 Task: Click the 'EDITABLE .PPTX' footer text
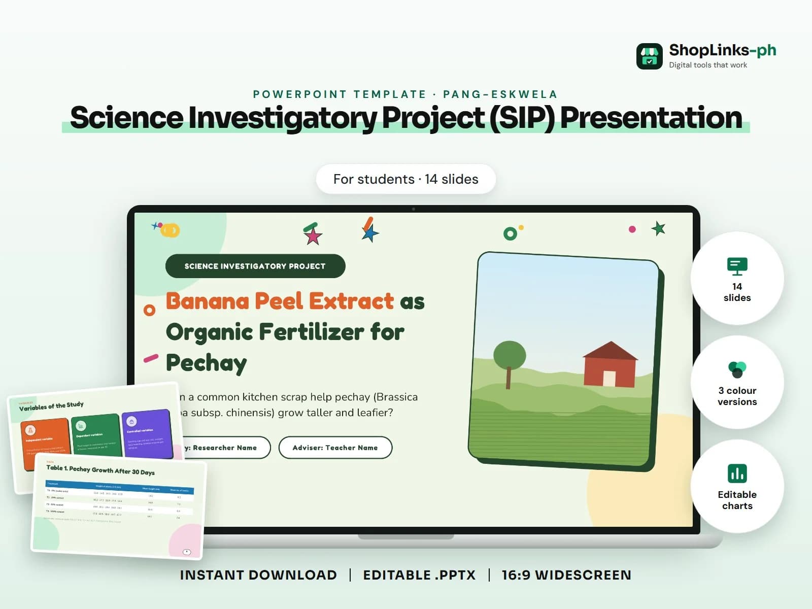[420, 575]
